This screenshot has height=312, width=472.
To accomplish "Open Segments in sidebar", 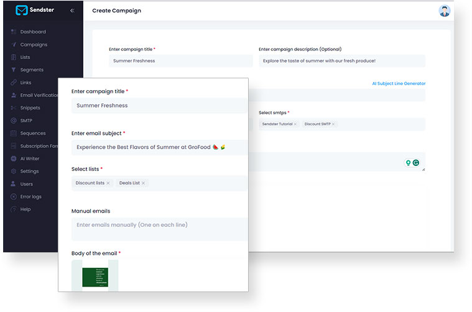I will tap(32, 70).
